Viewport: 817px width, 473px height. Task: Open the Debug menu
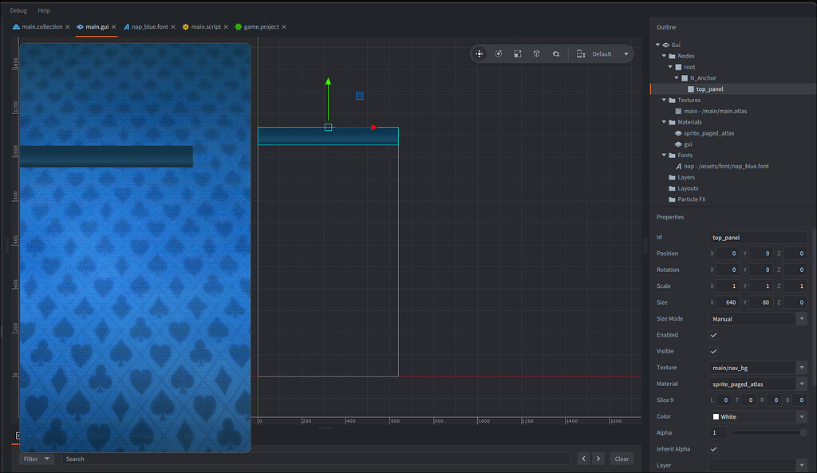click(18, 10)
